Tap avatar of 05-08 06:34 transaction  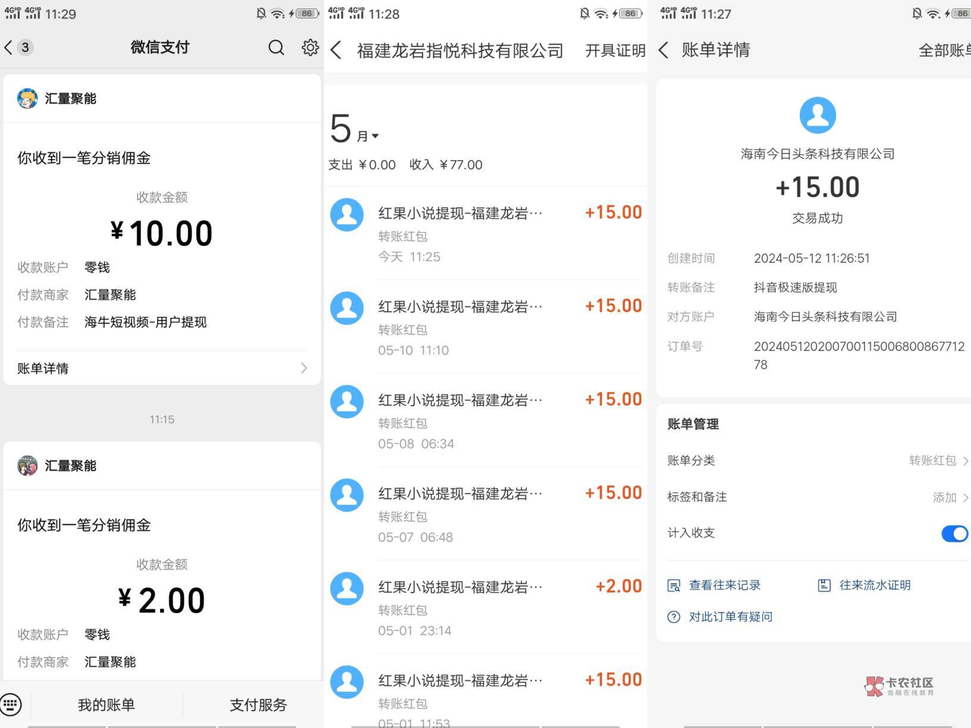347,401
